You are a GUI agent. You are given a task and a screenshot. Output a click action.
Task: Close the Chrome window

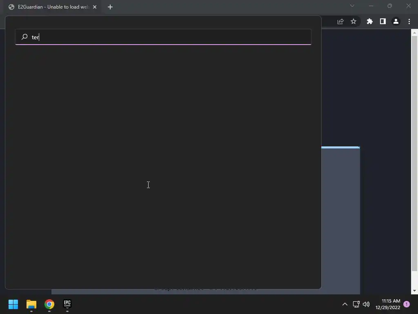pos(409,6)
